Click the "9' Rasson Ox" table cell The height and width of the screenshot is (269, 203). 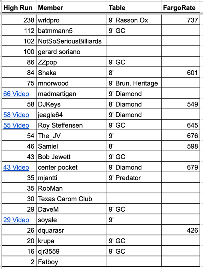click(129, 20)
